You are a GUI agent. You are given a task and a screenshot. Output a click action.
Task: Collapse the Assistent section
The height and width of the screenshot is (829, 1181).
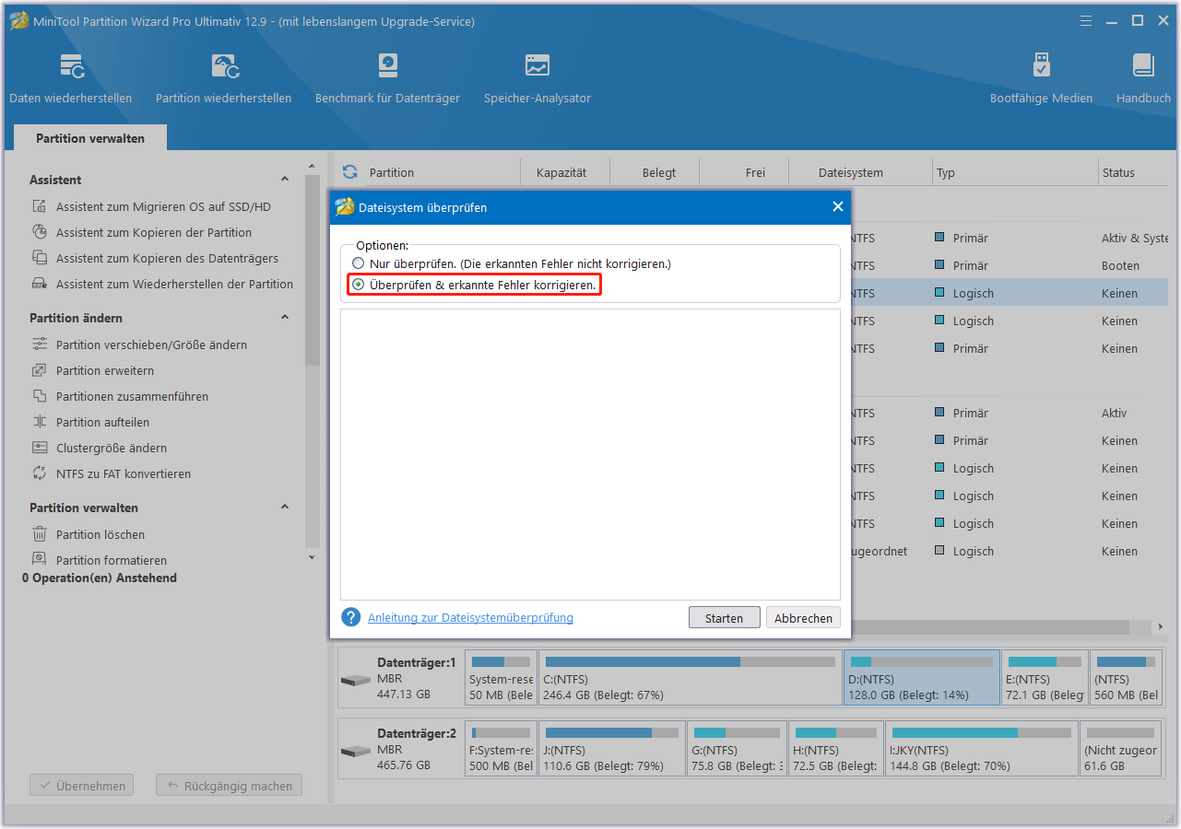[x=285, y=180]
